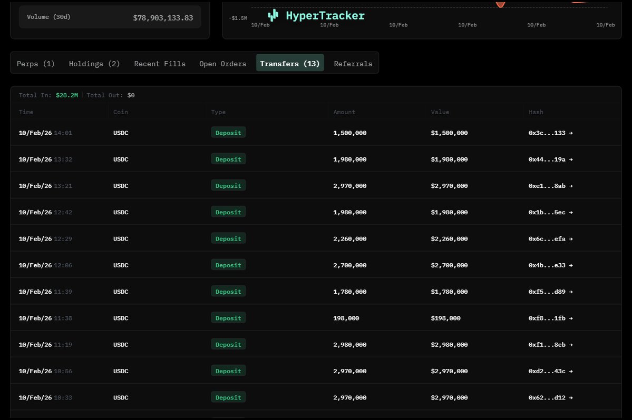
Task: Click the Time column header
Action: [x=26, y=112]
